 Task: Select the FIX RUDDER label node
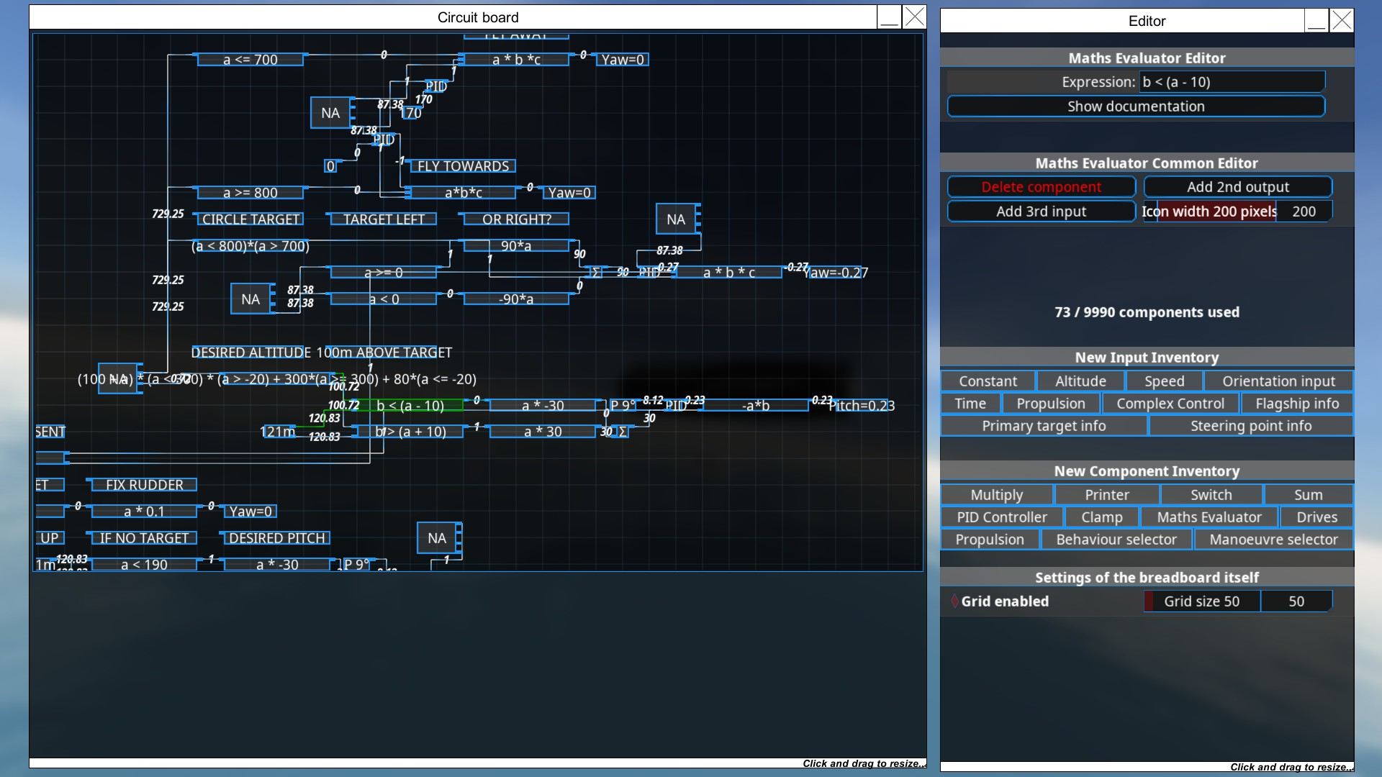(x=144, y=485)
